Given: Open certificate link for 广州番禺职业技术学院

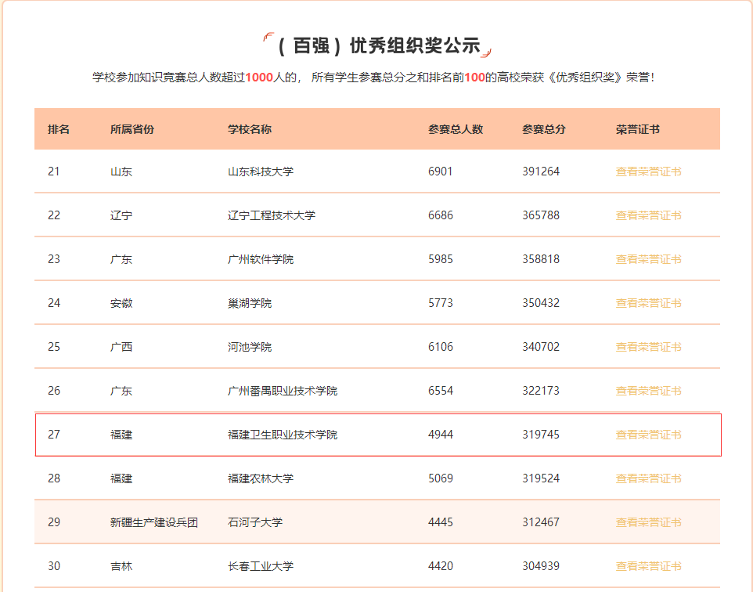Looking at the screenshot, I should point(648,391).
